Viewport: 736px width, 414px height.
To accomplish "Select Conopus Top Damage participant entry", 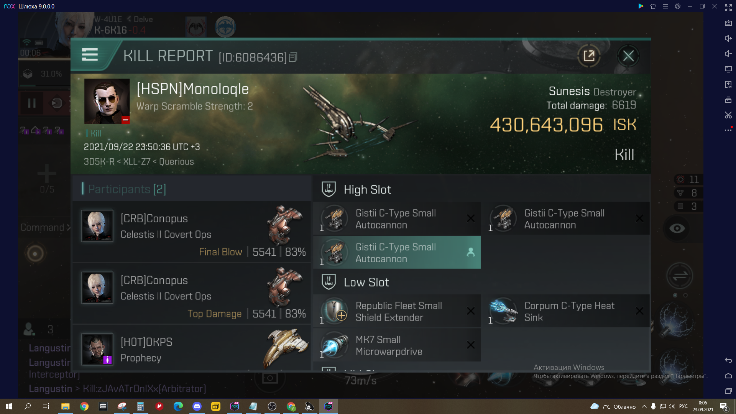I will click(192, 293).
